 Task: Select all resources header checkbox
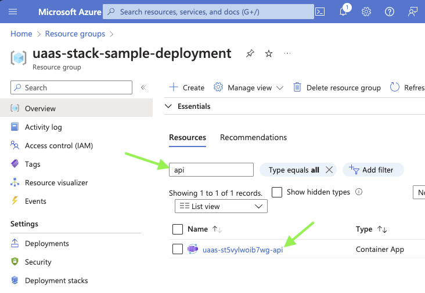178,229
